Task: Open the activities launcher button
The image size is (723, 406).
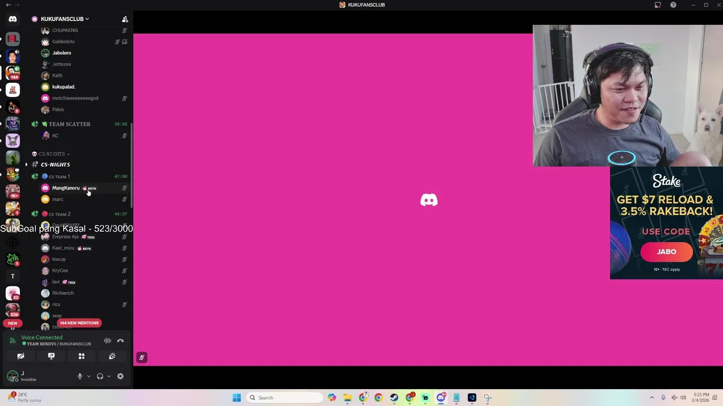Action: tap(81, 356)
